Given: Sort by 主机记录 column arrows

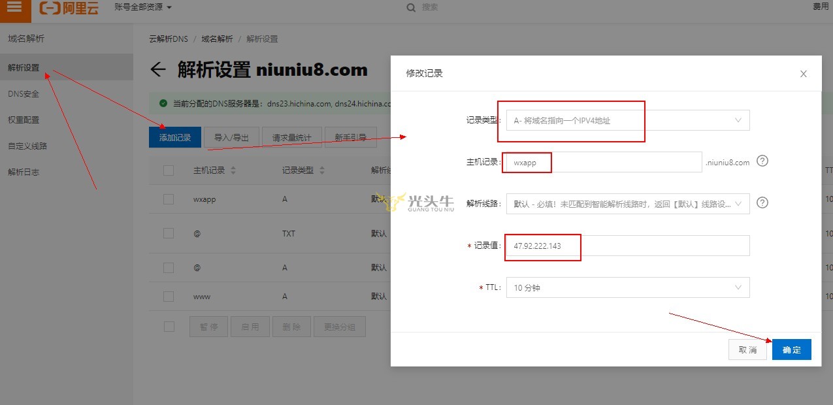Looking at the screenshot, I should point(233,170).
